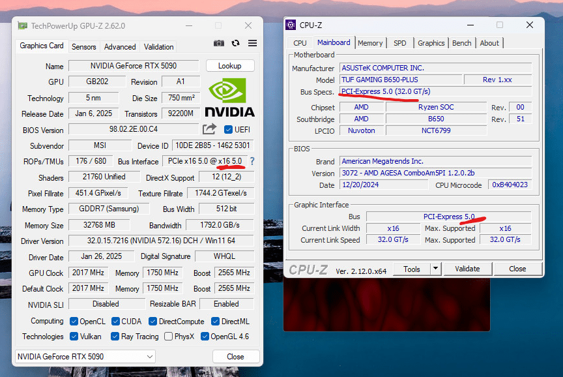Click the Current Link Speed 32.0 GT/s value
Viewport: 563px width, 377px height.
coord(393,240)
